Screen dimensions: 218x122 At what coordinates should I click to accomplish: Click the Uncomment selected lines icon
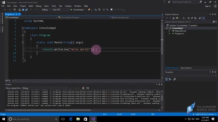tap(107, 10)
